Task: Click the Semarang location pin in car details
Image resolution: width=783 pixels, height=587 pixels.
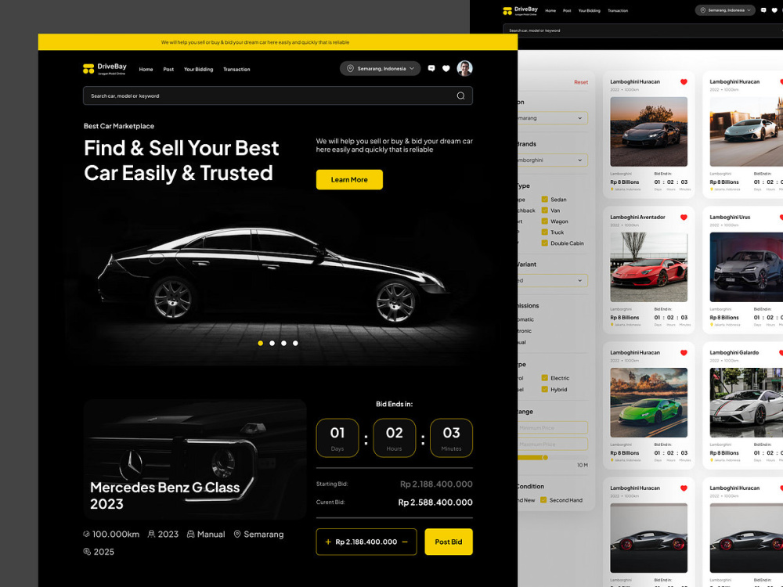Action: point(237,534)
